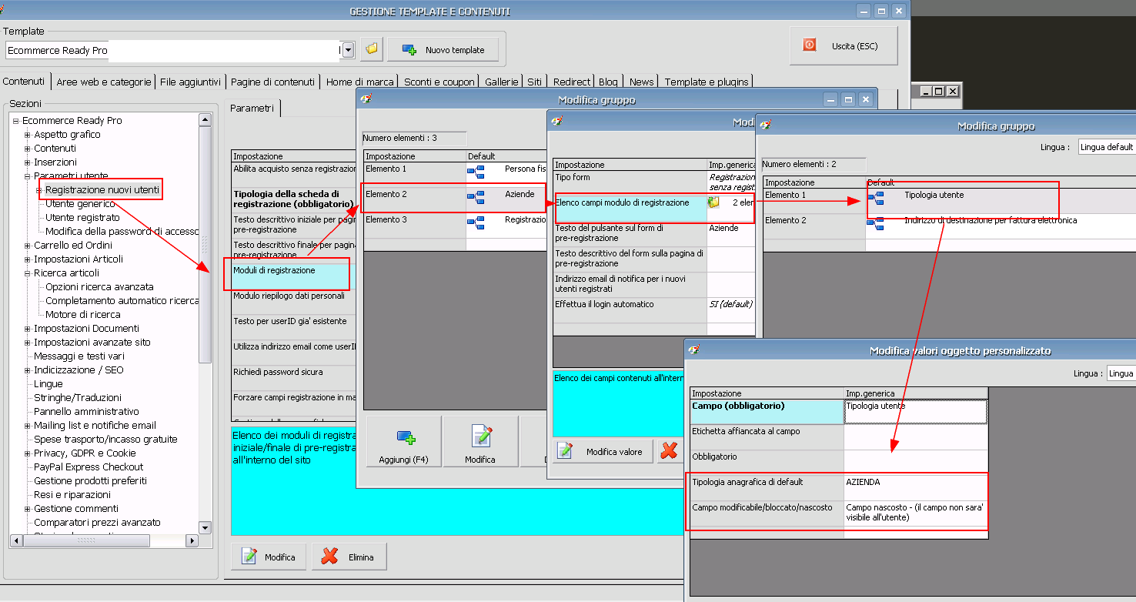
Task: Select the Moduli di registrazione row
Action: (x=293, y=276)
